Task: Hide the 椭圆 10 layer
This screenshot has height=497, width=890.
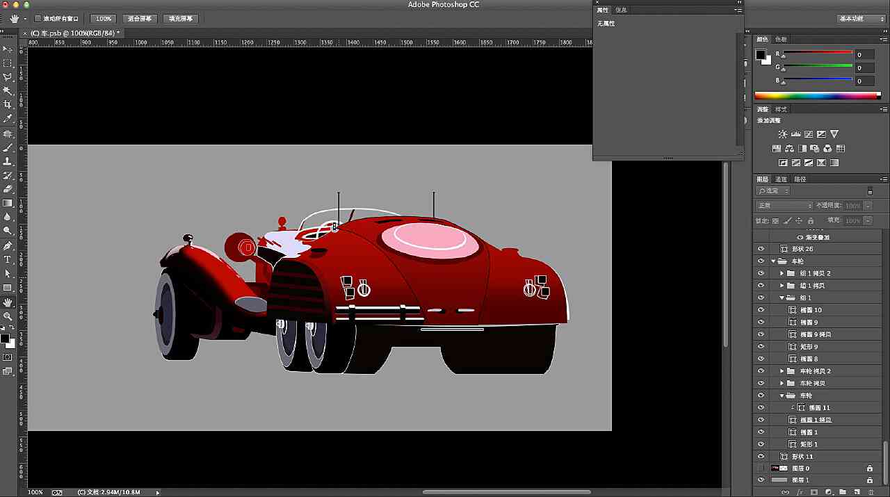Action: [x=761, y=310]
